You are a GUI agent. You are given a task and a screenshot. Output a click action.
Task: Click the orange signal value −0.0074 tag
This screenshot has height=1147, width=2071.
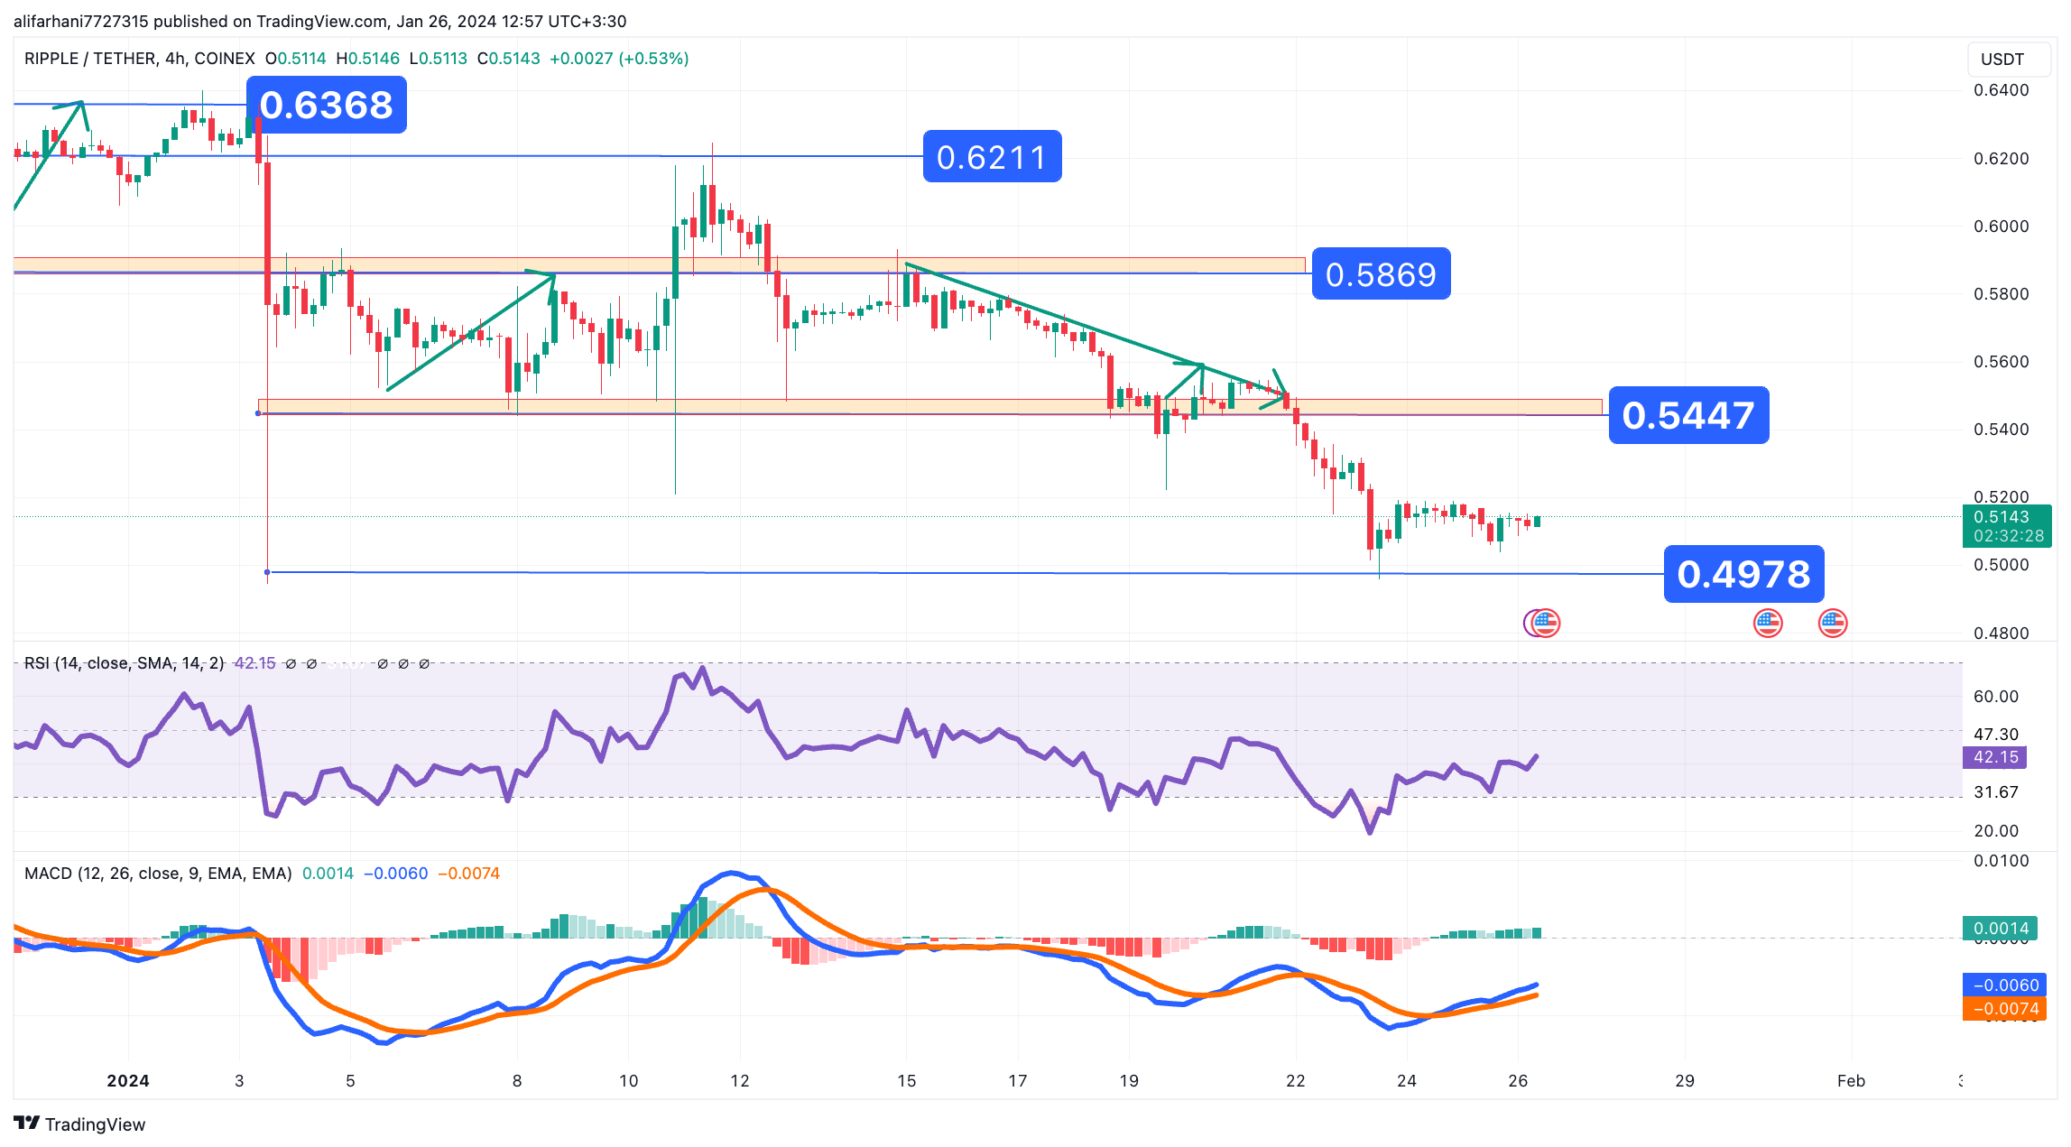coord(2003,1009)
